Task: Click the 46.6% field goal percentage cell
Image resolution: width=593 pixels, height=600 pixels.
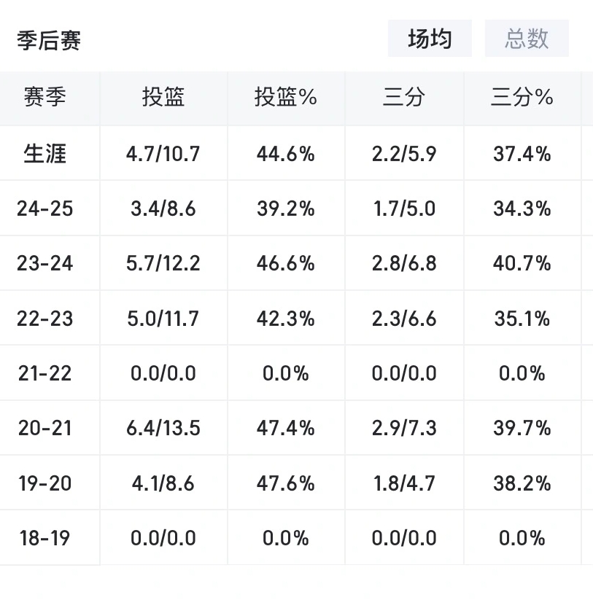Action: point(286,263)
